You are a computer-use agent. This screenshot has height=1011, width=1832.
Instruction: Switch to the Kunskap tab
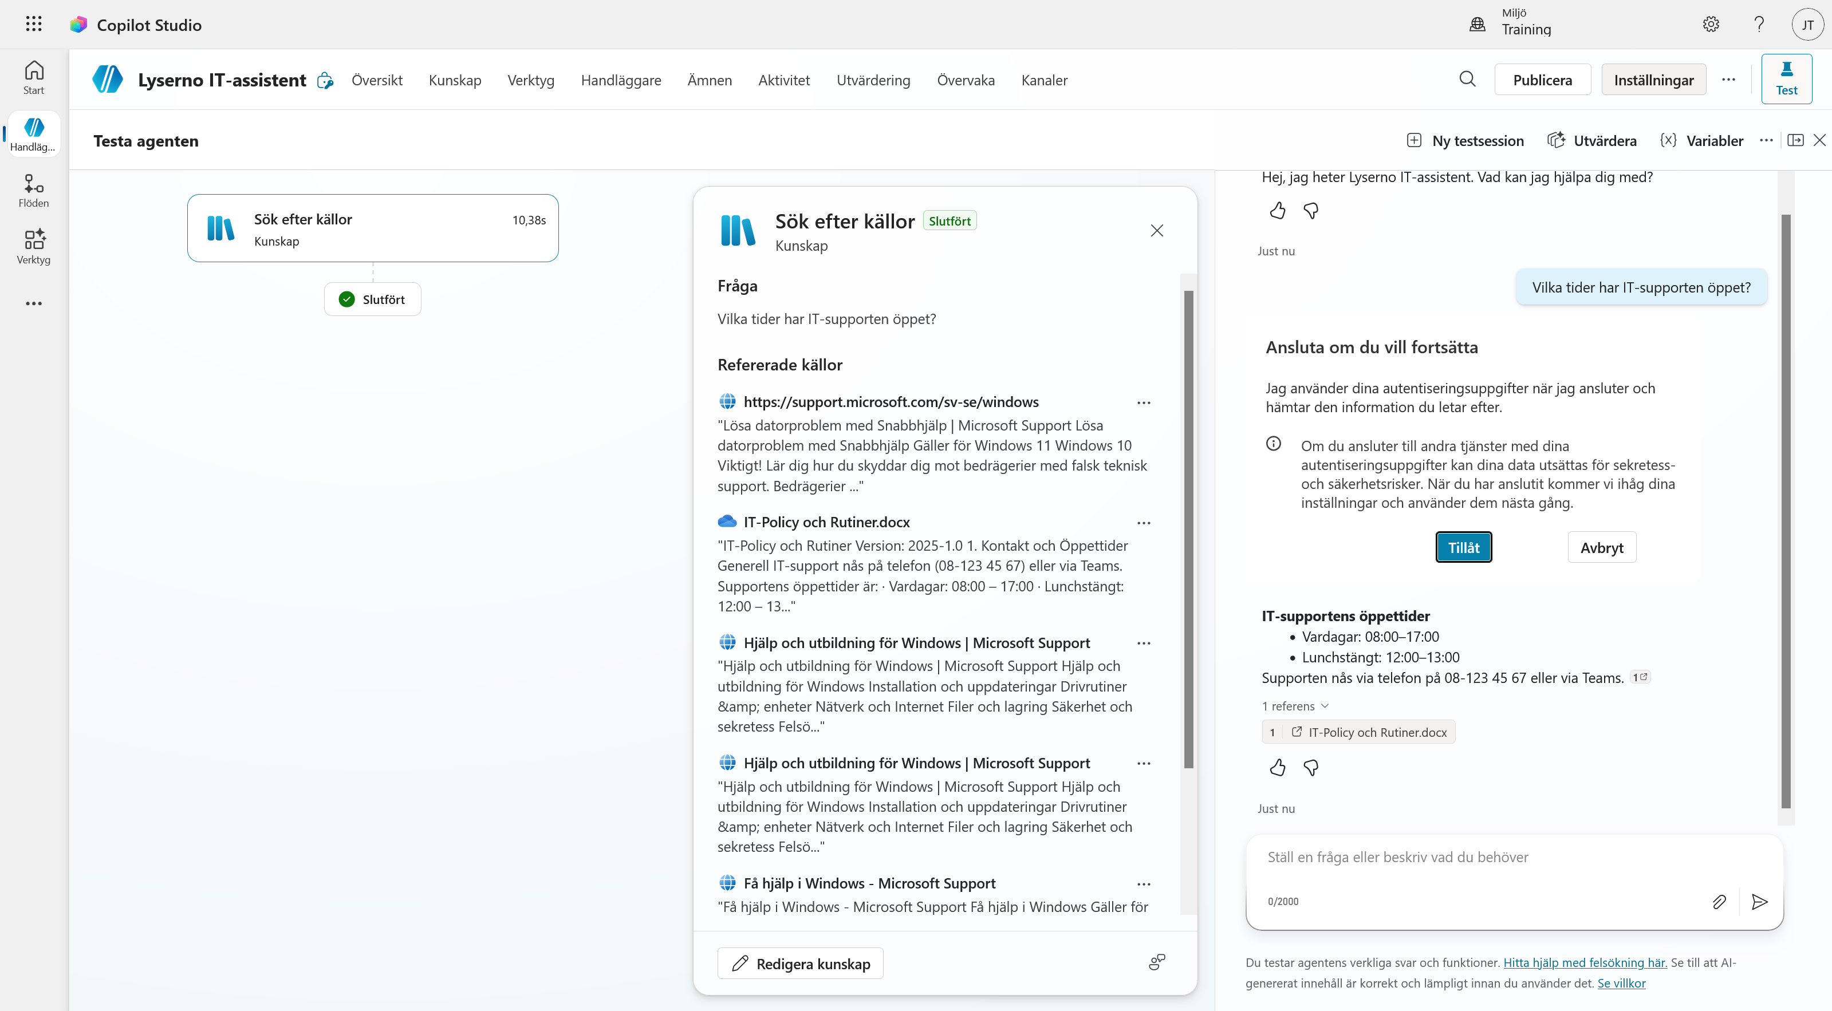click(455, 80)
